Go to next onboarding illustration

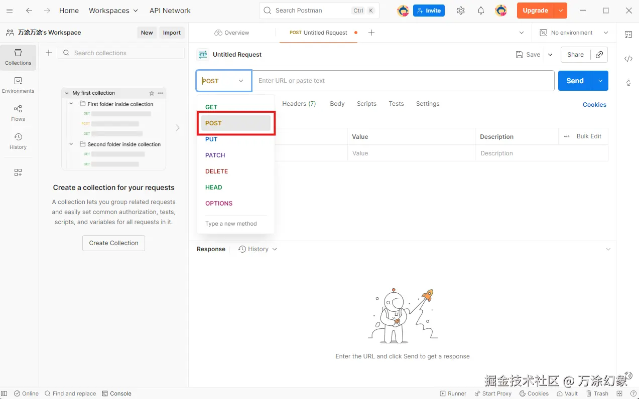(178, 128)
